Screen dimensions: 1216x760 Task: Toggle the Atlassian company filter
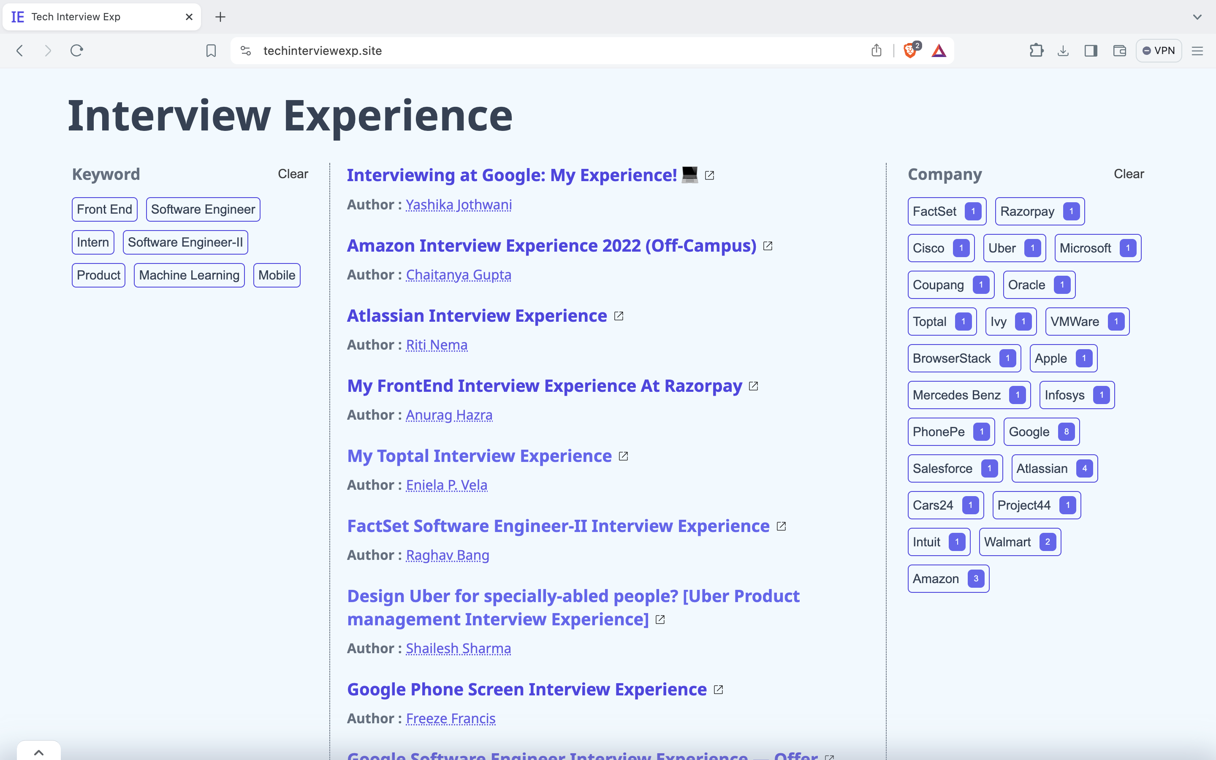pyautogui.click(x=1055, y=469)
